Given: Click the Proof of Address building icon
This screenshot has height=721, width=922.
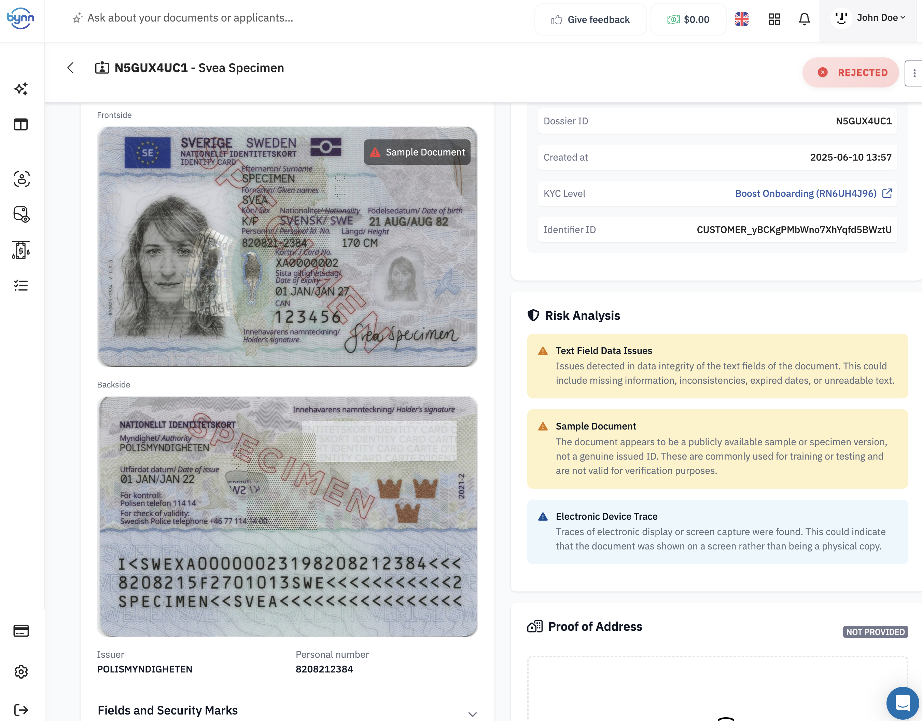Looking at the screenshot, I should click(x=535, y=626).
